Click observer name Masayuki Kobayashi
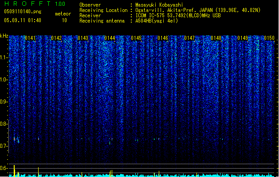The width and height of the screenshot is (279, 177). tap(159, 5)
